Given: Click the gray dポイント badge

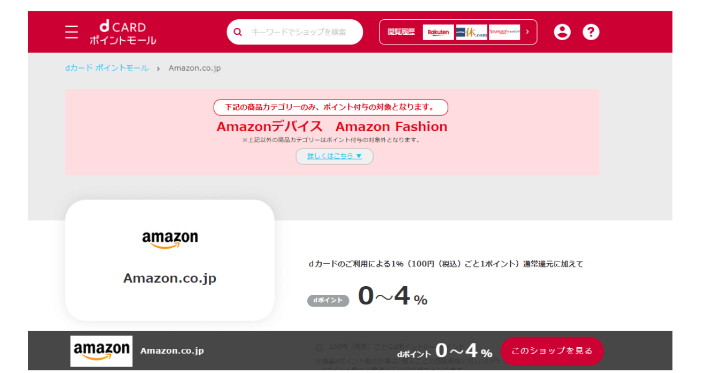Looking at the screenshot, I should (328, 300).
